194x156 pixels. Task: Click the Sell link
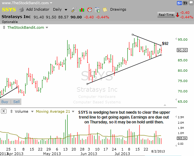pyautogui.click(x=16, y=102)
